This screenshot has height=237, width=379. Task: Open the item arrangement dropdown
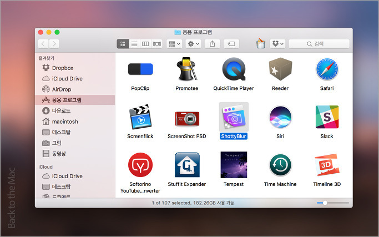[x=174, y=44]
